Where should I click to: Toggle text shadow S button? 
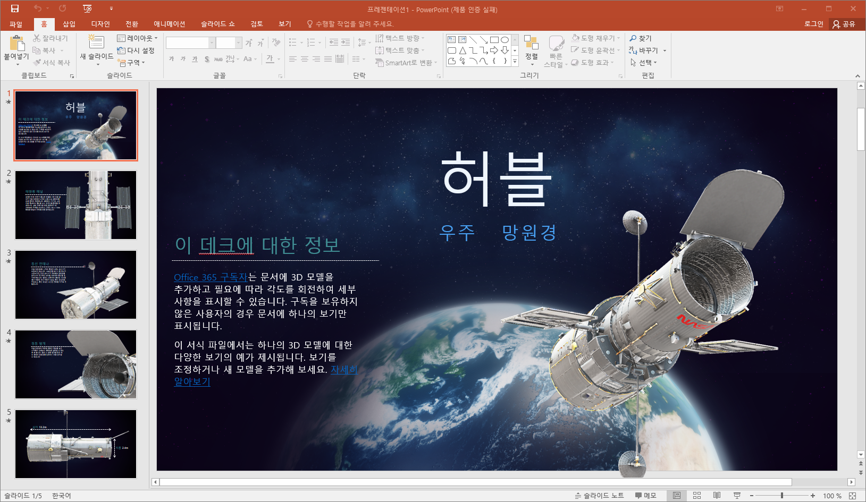pyautogui.click(x=207, y=59)
